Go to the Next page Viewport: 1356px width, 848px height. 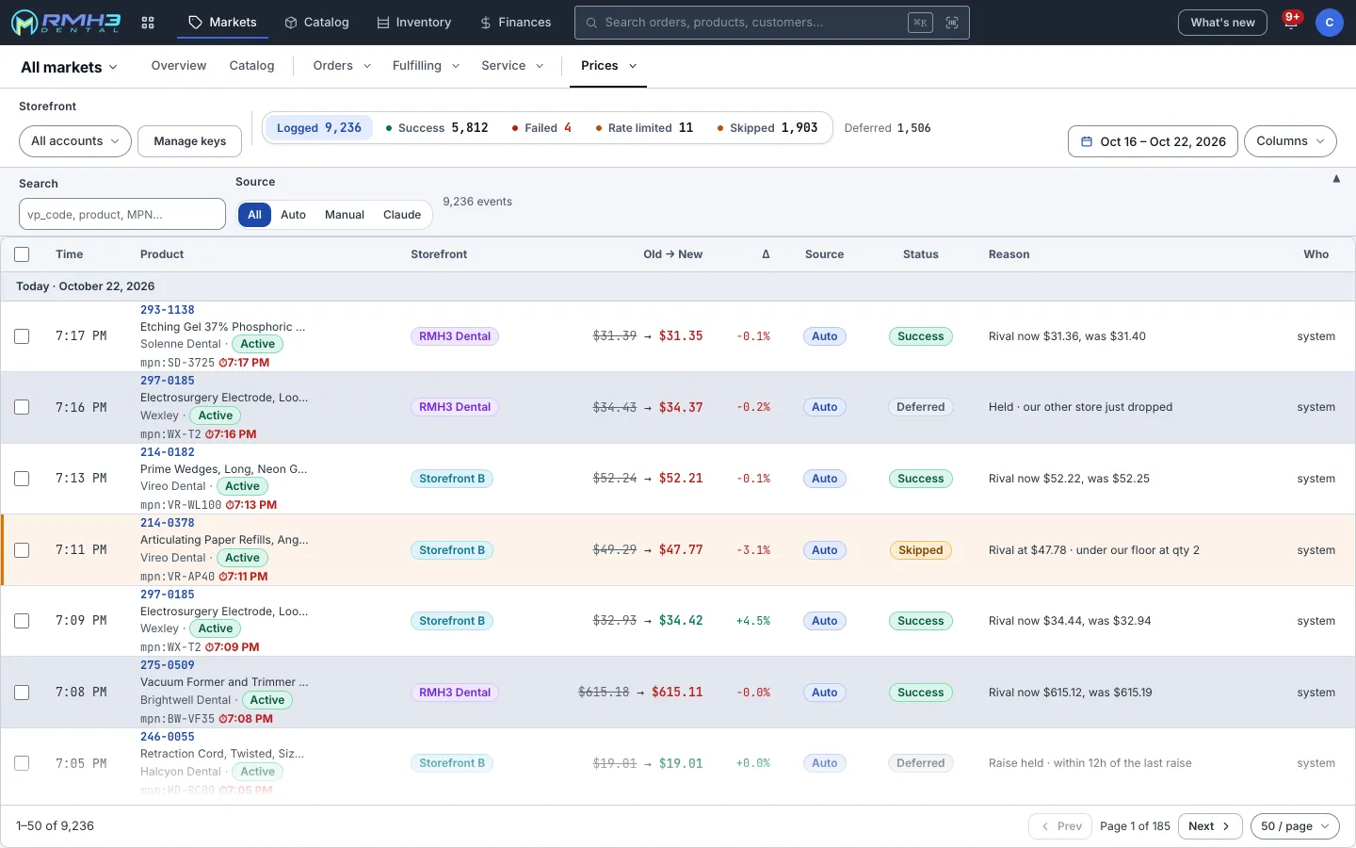[1210, 826]
